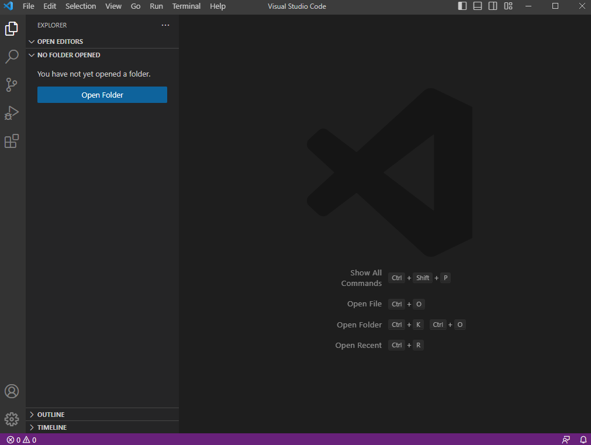
Task: Open the Manage gear settings icon
Action: point(12,419)
